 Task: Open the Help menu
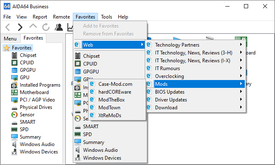[123, 17]
